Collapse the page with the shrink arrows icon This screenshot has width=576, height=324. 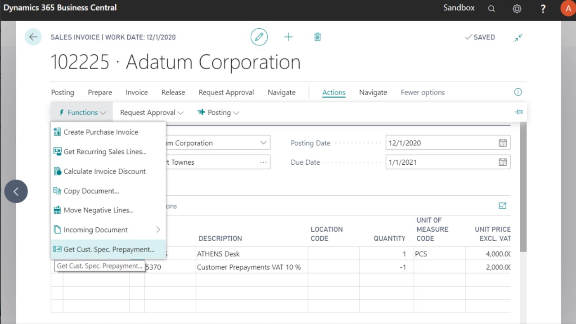tap(518, 37)
